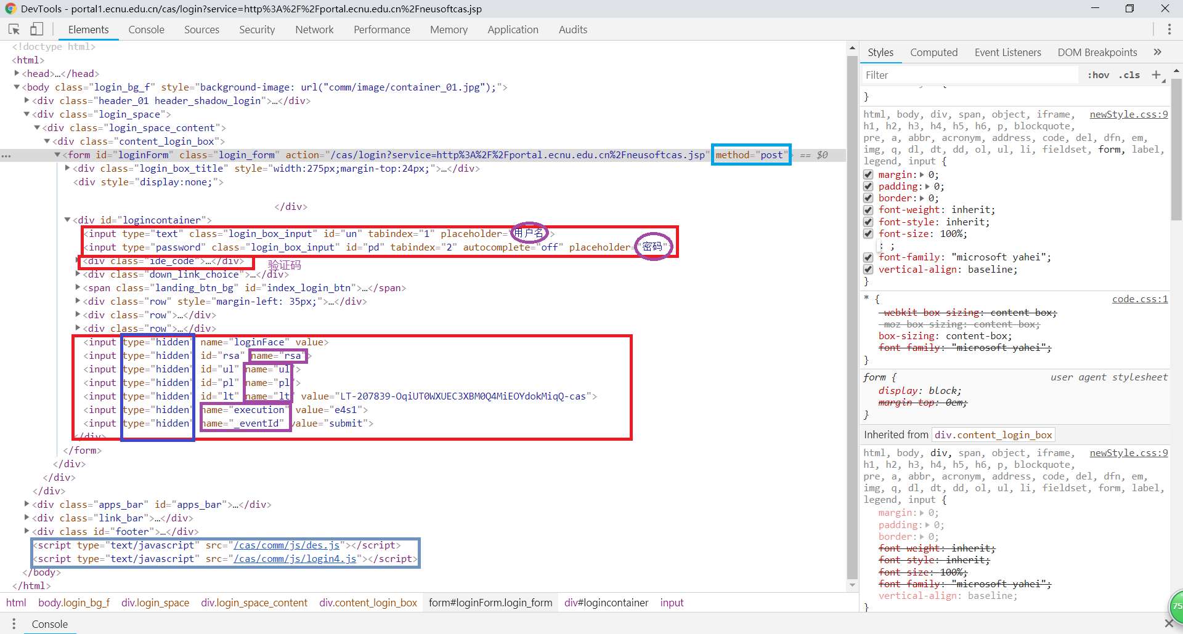Screen dimensions: 1183x634
Task: Switch to the Network panel tab
Action: (x=314, y=30)
